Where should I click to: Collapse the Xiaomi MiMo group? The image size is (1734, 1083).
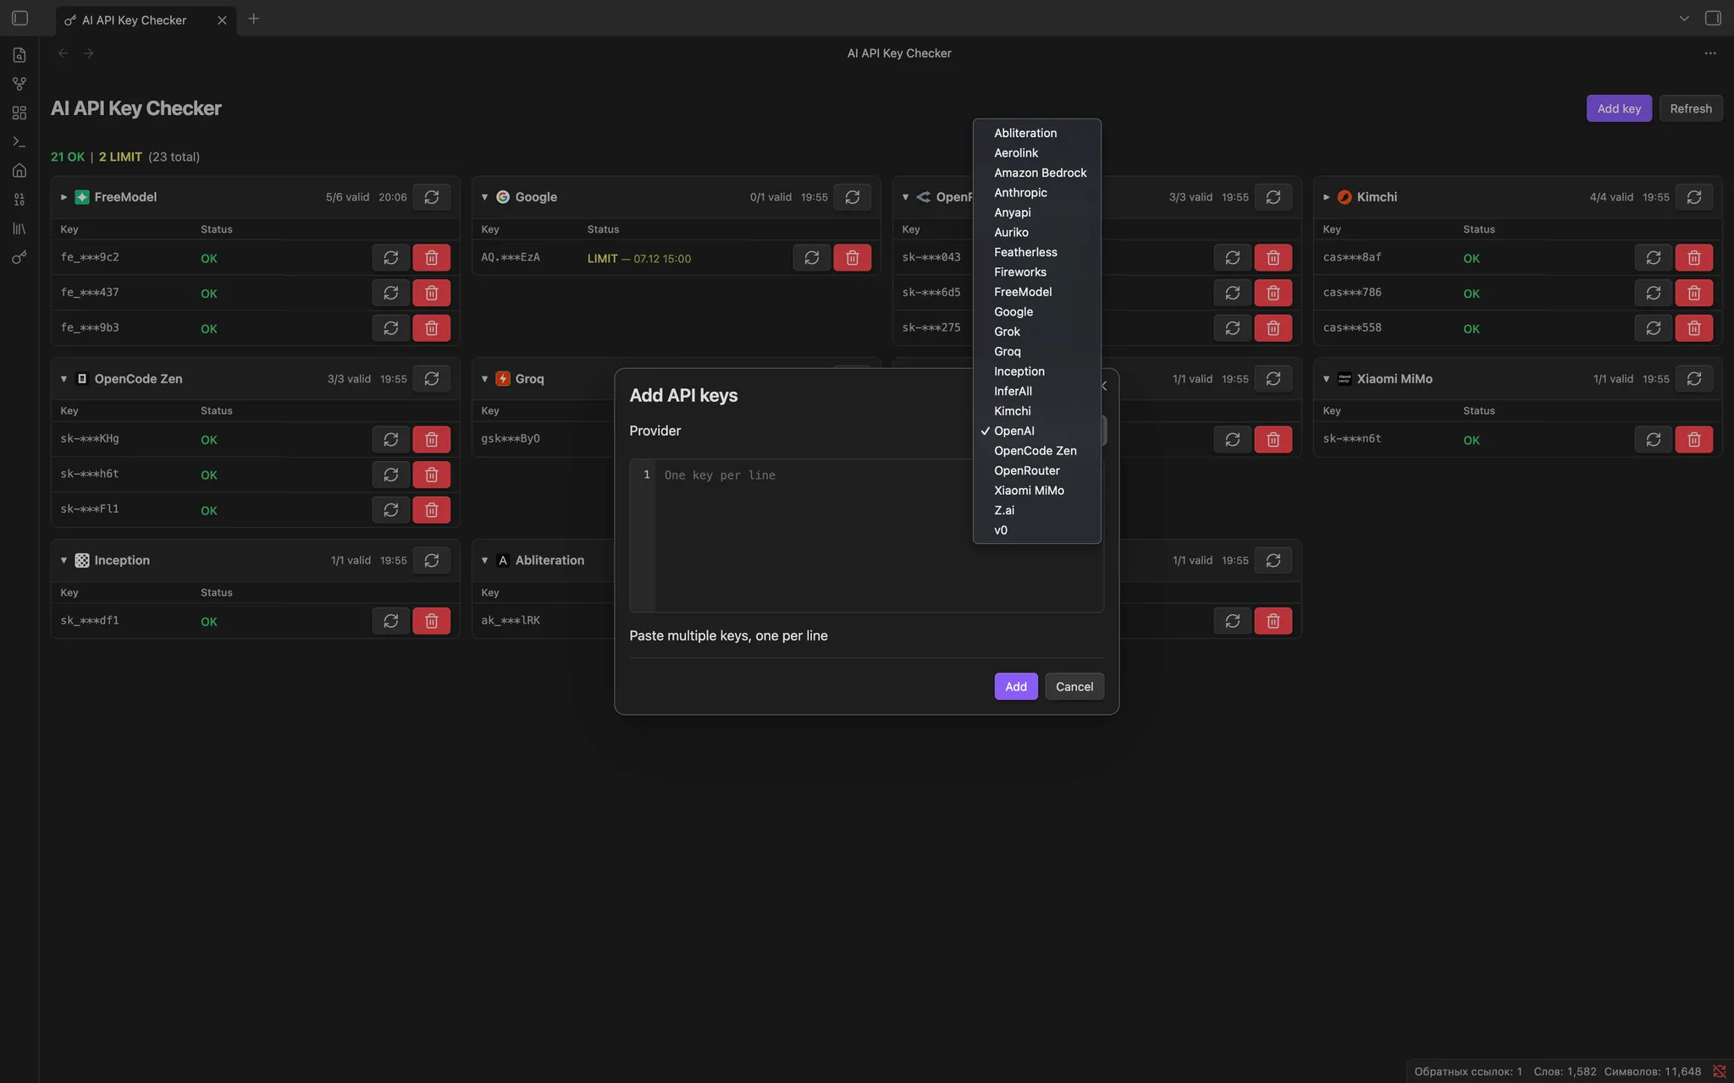[1326, 379]
